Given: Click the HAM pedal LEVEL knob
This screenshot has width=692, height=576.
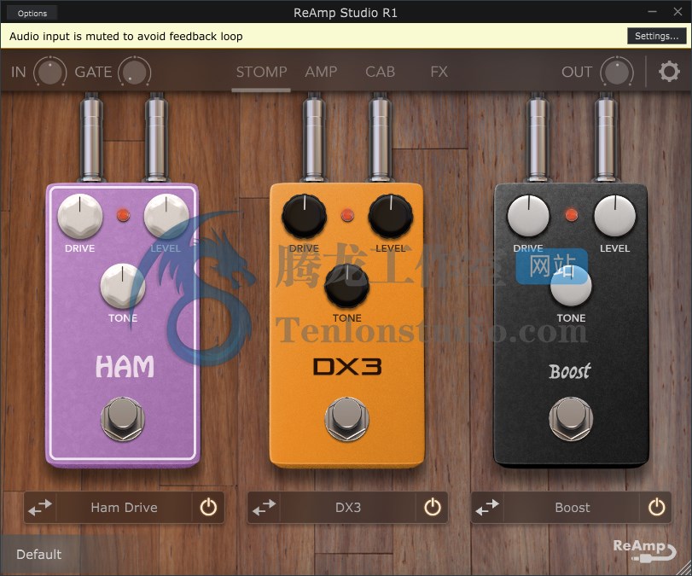Looking at the screenshot, I should [166, 216].
